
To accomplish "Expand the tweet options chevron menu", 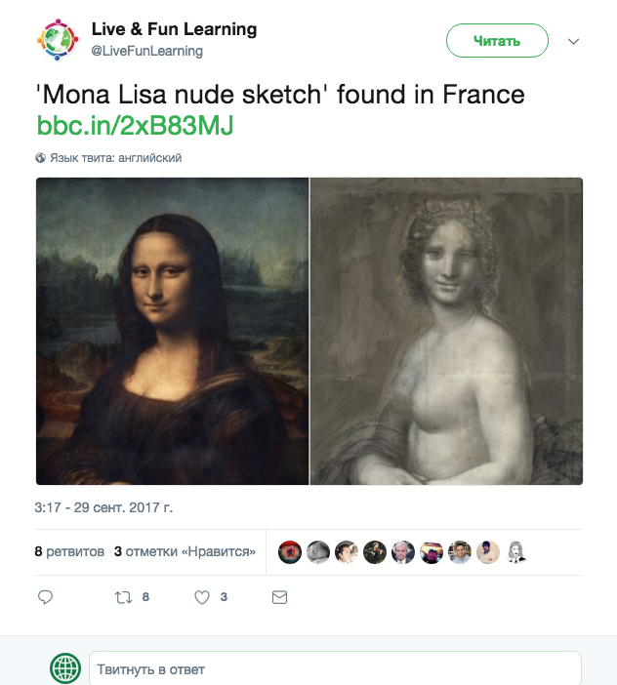I will coord(574,42).
